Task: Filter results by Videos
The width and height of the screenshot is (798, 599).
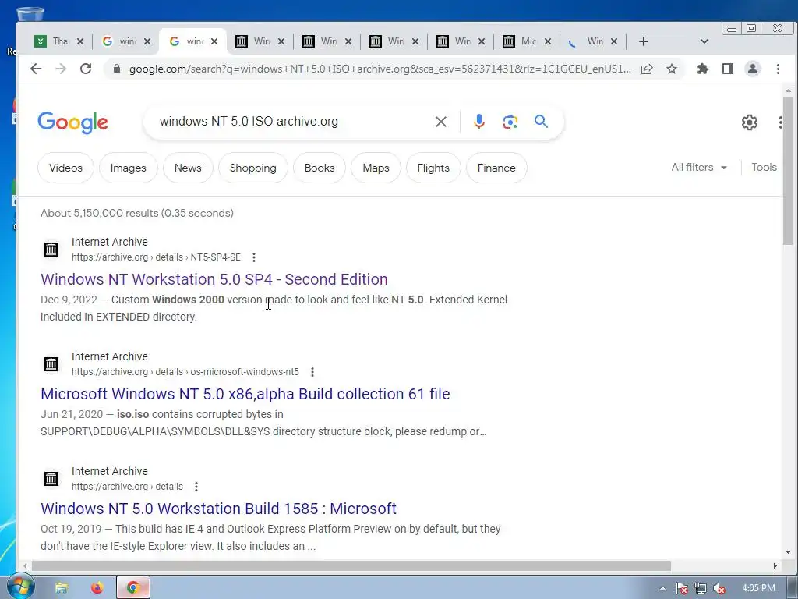Action: click(x=65, y=168)
